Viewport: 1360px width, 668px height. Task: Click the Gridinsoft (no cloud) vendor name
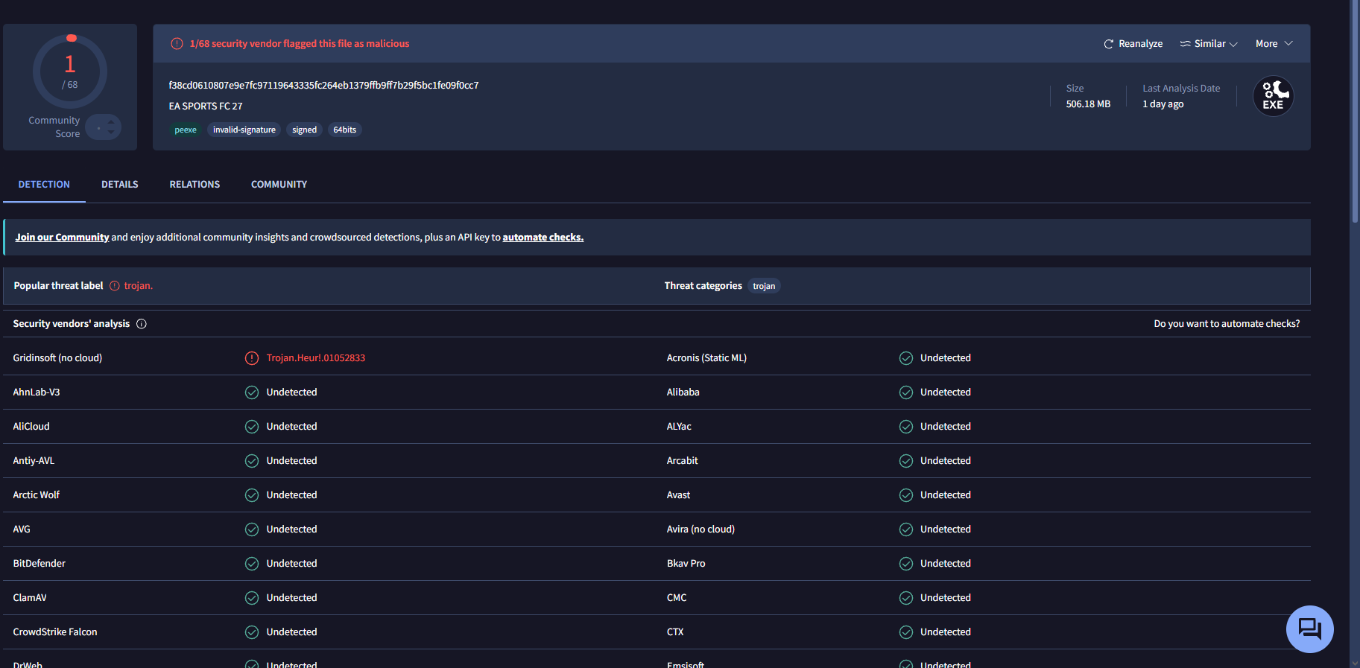[x=57, y=358]
